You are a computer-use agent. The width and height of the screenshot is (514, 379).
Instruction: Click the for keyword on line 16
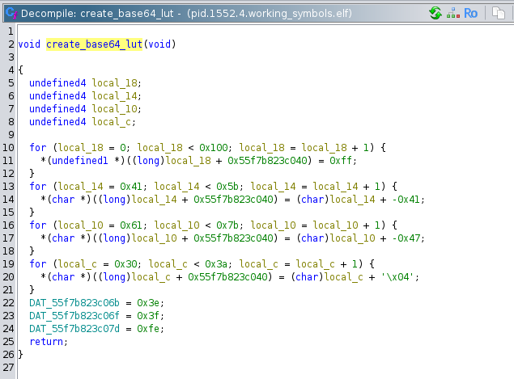click(x=38, y=225)
